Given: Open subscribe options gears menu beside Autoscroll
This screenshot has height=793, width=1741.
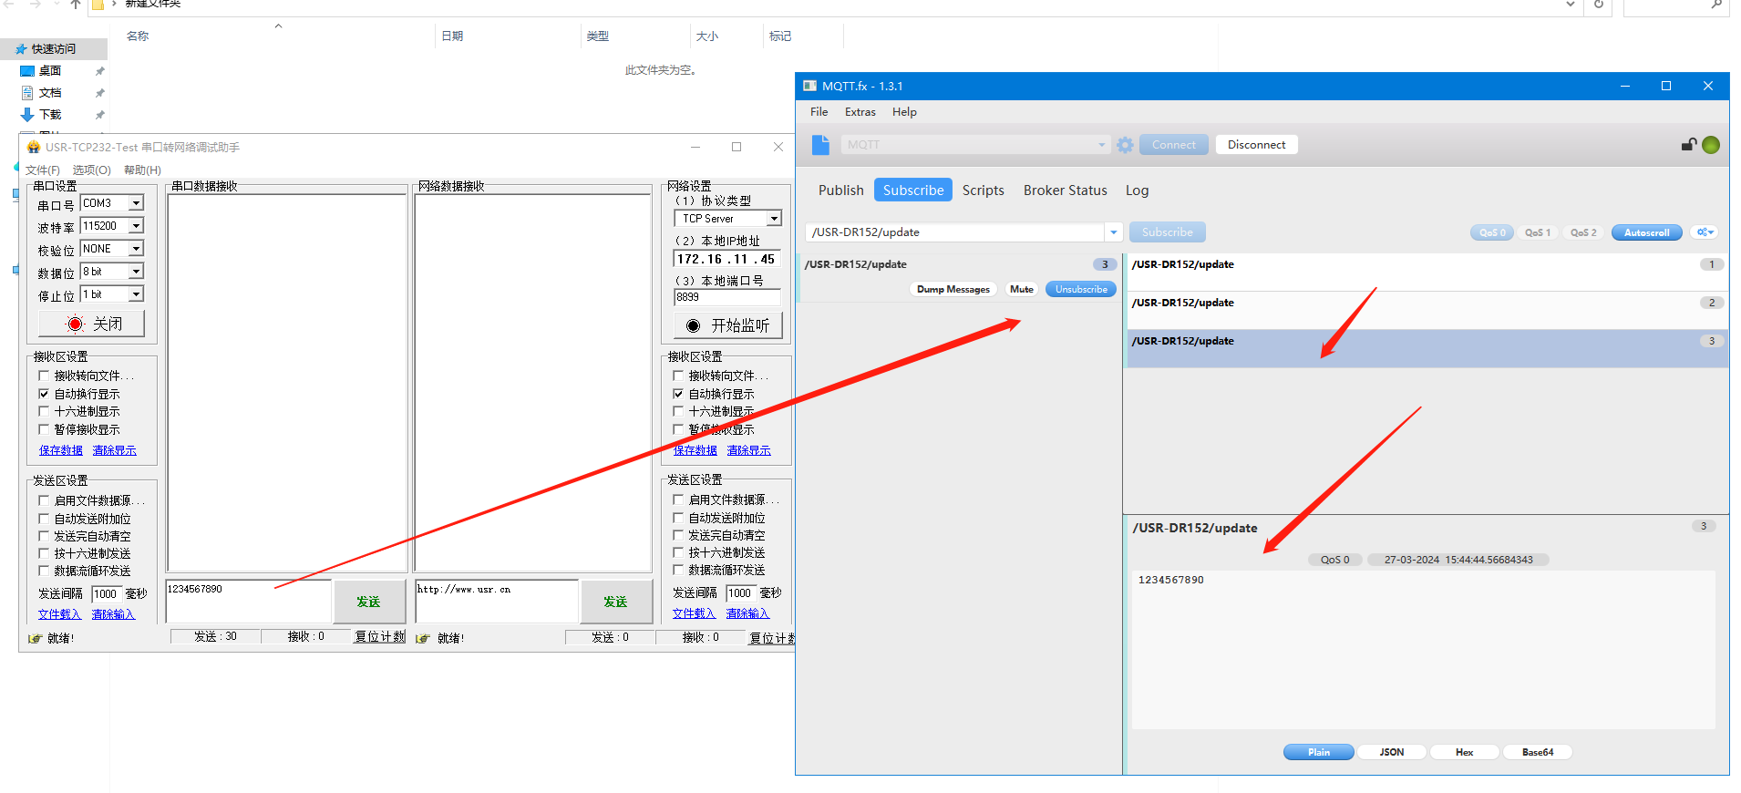Looking at the screenshot, I should point(1704,232).
